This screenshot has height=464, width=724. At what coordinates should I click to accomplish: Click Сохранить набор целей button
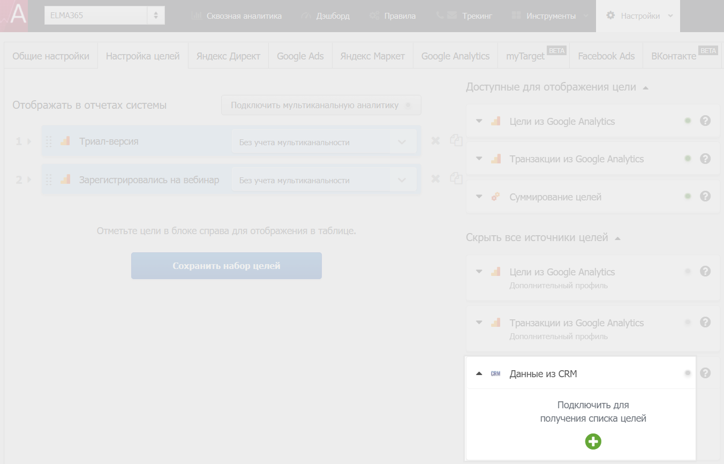227,266
